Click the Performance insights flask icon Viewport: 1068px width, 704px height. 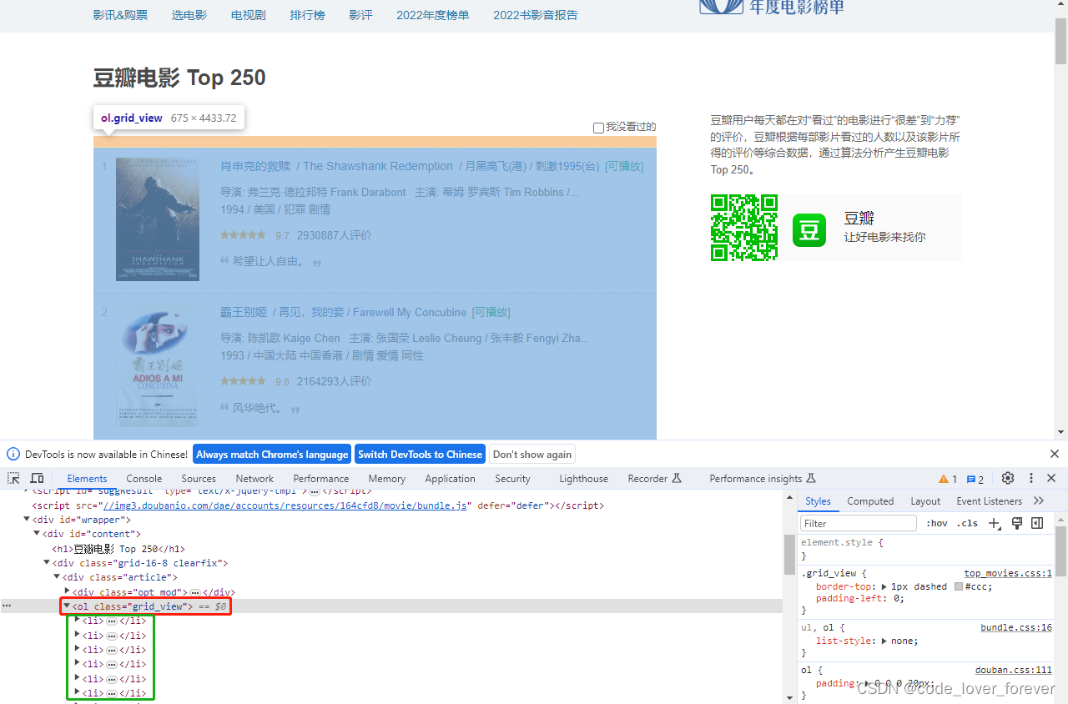811,478
